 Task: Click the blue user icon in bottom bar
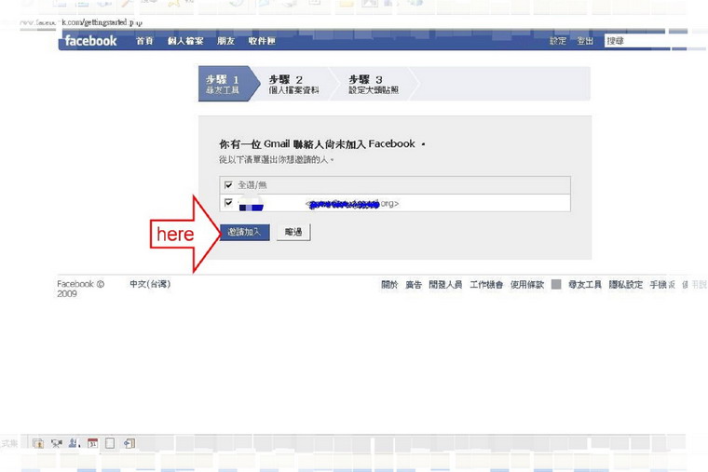74,443
